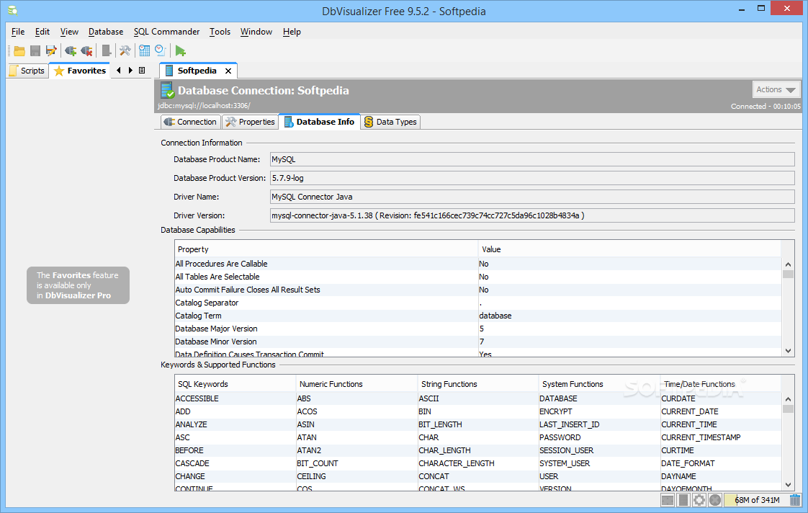This screenshot has width=808, height=513.
Task: Open the Edit menu
Action: click(x=42, y=32)
